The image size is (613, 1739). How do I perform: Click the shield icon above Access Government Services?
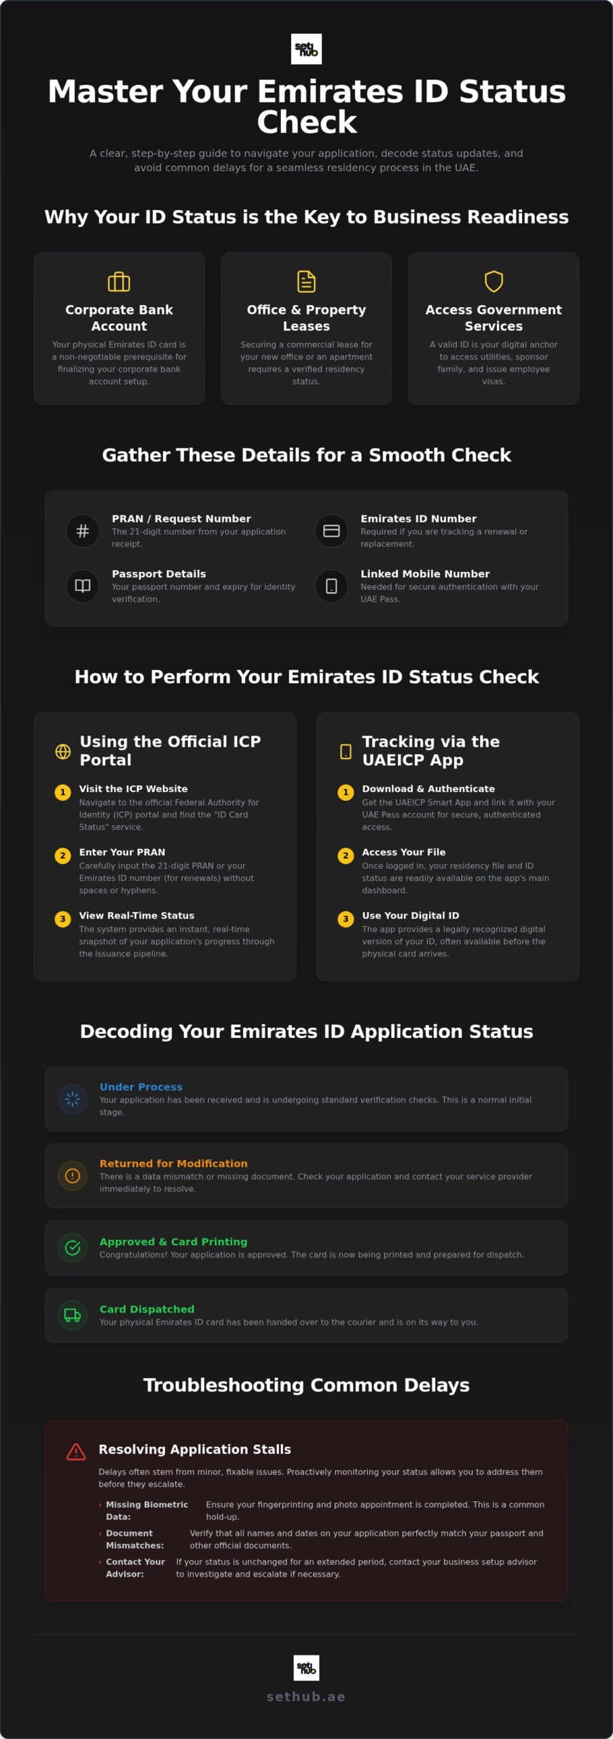(494, 281)
